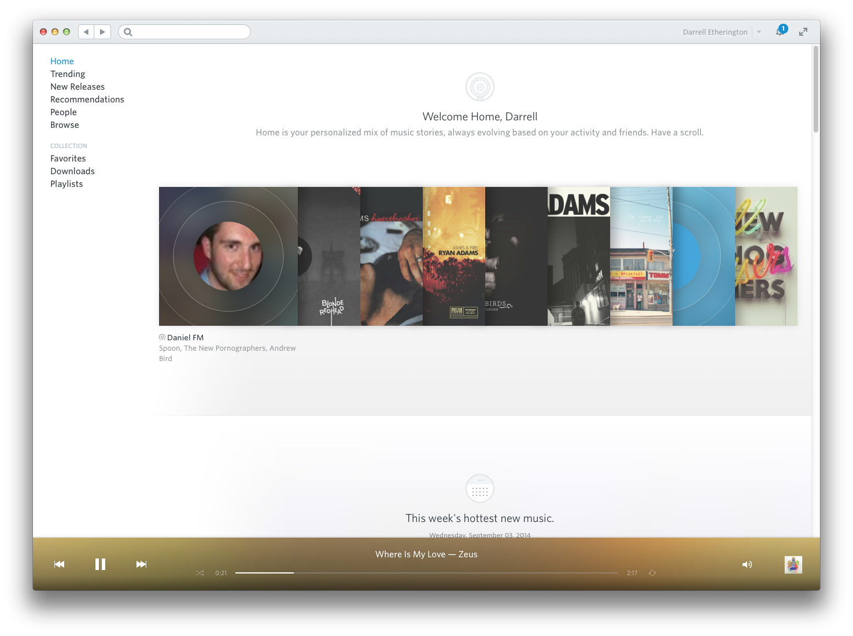Go back with the left arrow button
Viewport: 853px width, 636px height.
[x=86, y=32]
